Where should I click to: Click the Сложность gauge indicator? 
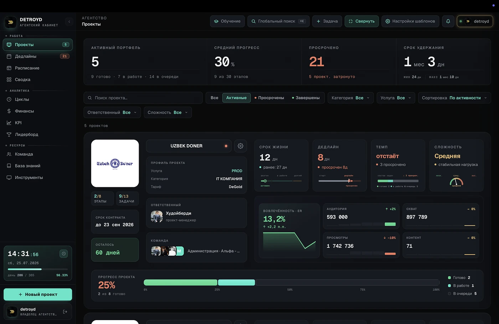click(x=457, y=181)
